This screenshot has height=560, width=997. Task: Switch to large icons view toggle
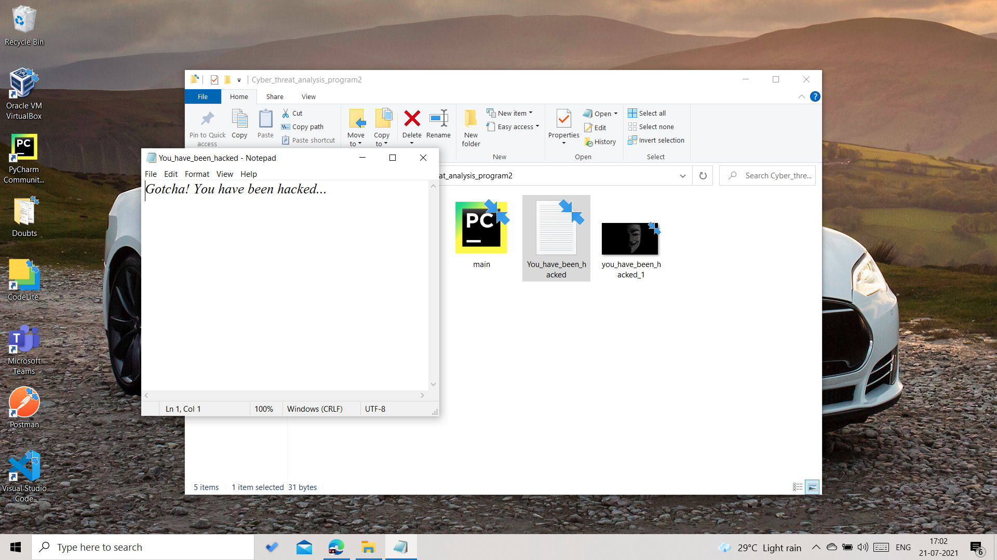[x=813, y=487]
